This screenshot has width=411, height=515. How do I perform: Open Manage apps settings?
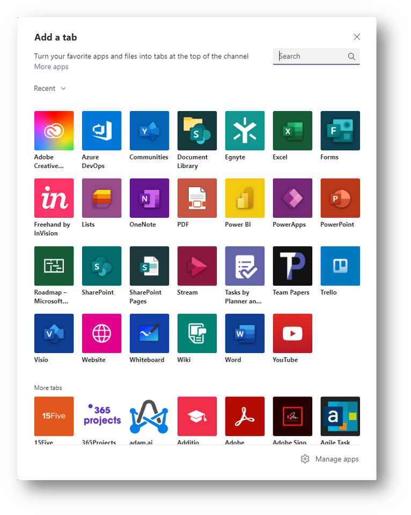click(x=330, y=459)
